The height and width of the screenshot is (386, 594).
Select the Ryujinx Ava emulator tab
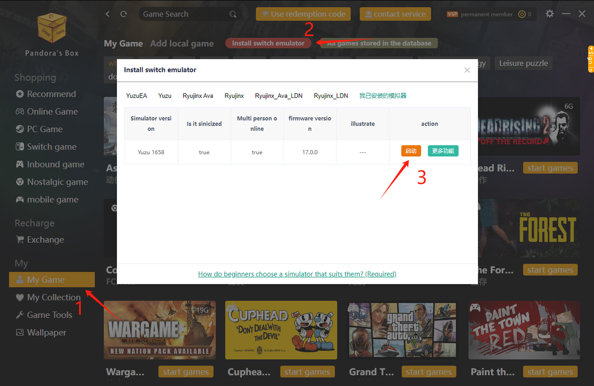[x=198, y=96]
